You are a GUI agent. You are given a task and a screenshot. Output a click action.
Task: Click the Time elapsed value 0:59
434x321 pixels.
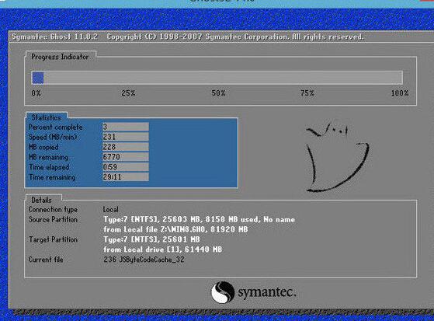tap(126, 167)
